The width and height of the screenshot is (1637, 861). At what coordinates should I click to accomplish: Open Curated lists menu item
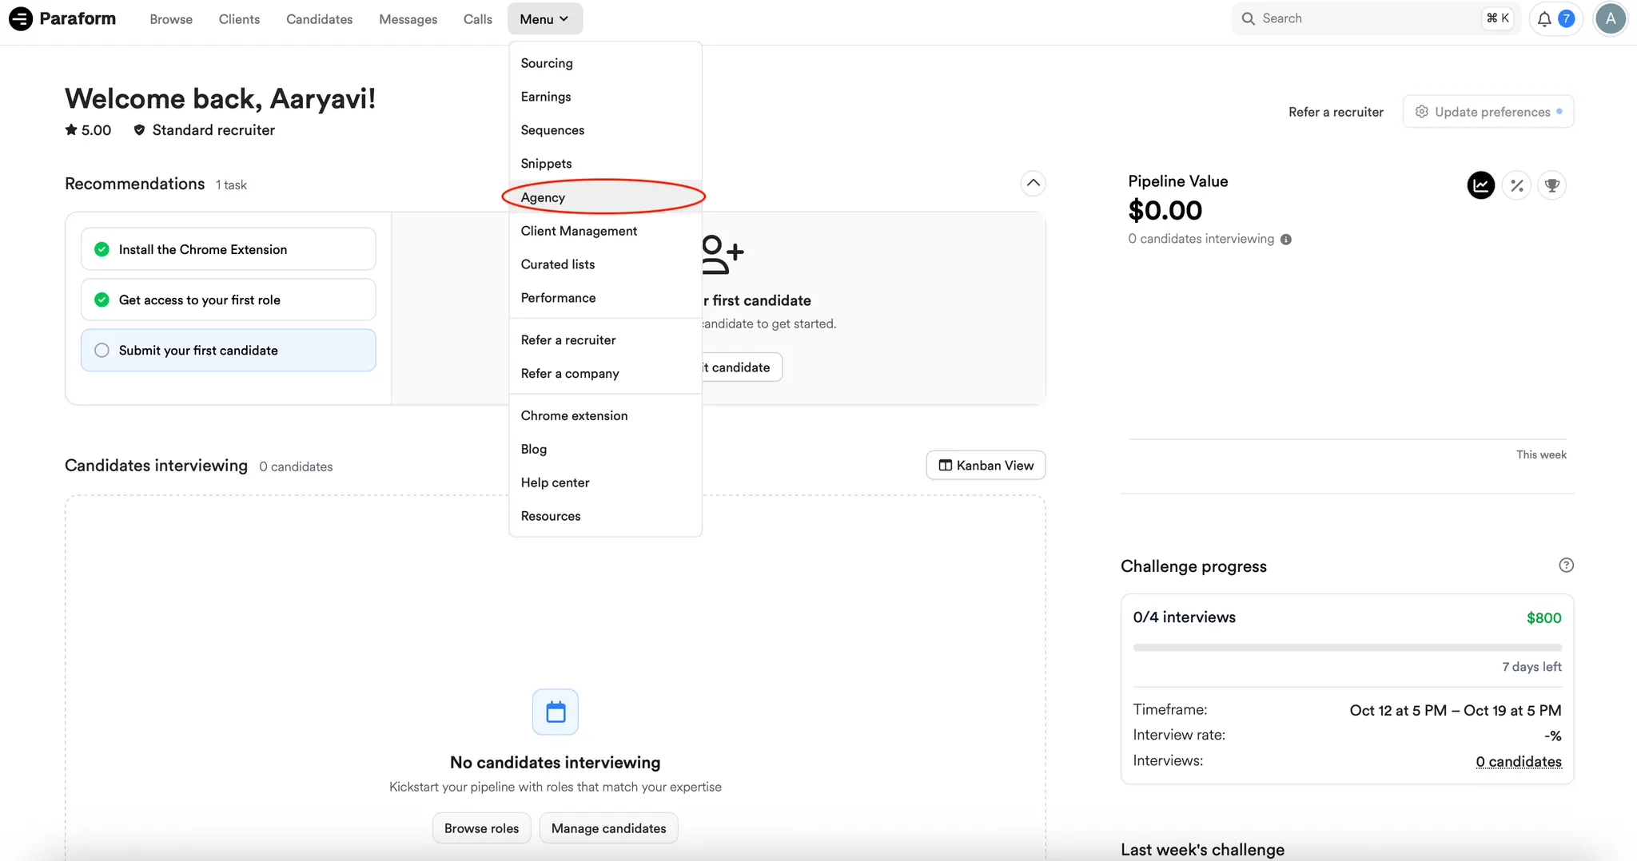[605, 264]
